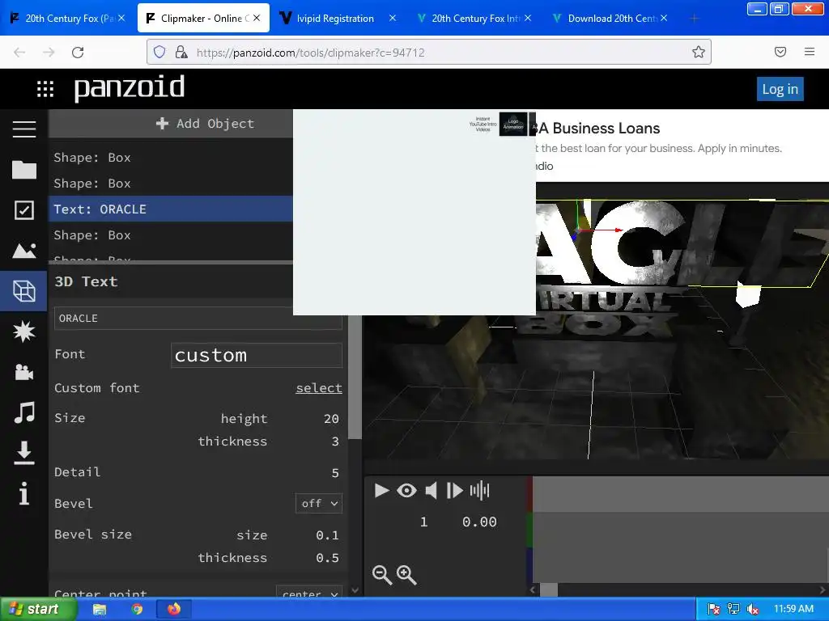The image size is (829, 621).
Task: Click Add Object button
Action: (x=206, y=124)
